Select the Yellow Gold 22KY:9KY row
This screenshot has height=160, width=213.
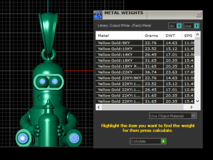tap(145, 78)
